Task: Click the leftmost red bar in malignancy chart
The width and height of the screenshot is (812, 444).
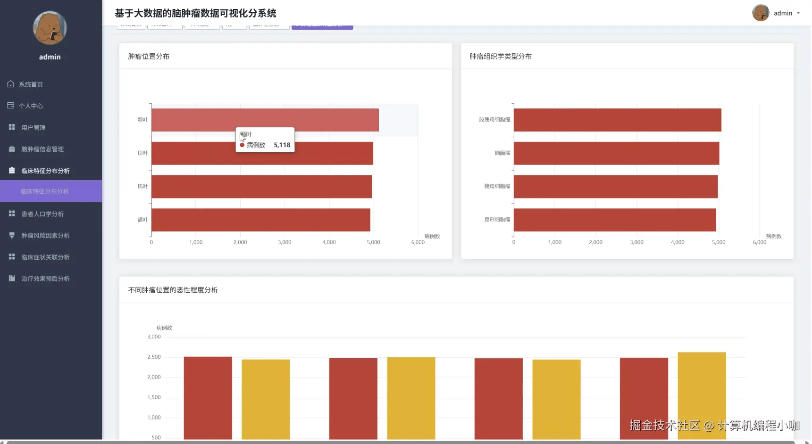Action: click(x=208, y=398)
